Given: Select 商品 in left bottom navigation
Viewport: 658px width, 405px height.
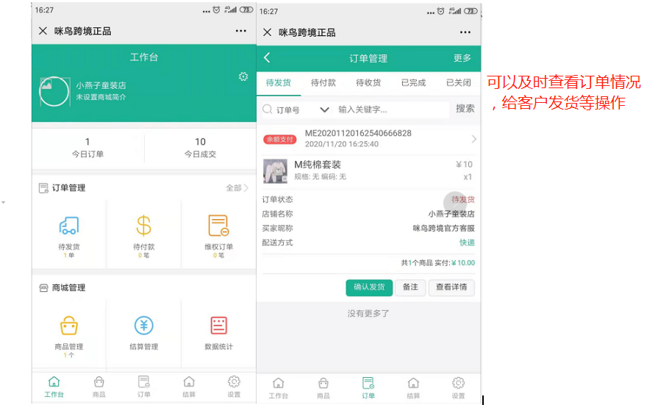Looking at the screenshot, I should [x=99, y=387].
